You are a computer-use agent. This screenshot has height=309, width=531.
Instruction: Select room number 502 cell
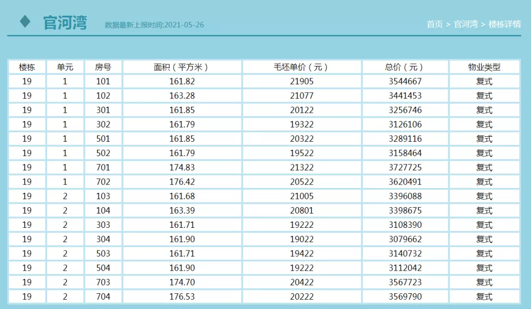point(103,153)
